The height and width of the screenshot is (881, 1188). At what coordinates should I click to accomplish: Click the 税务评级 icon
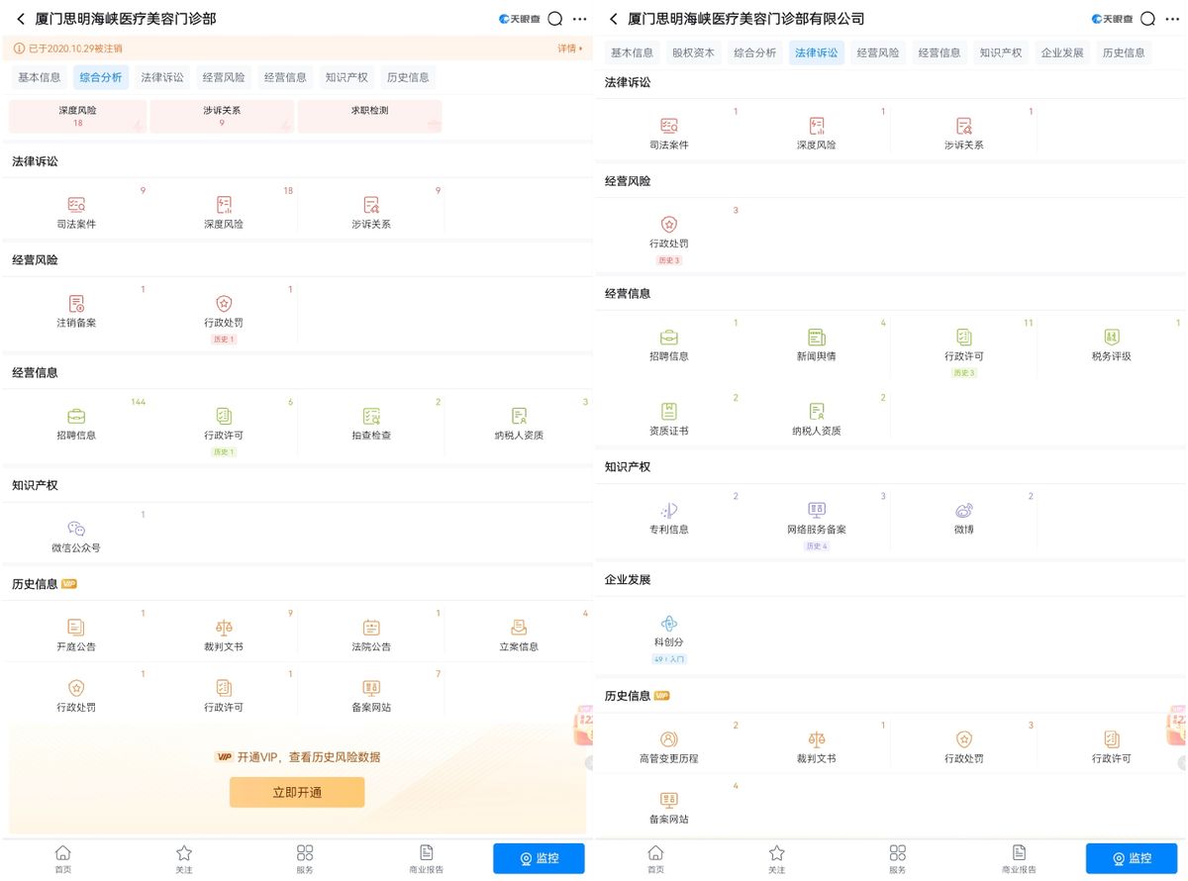[x=1113, y=340]
